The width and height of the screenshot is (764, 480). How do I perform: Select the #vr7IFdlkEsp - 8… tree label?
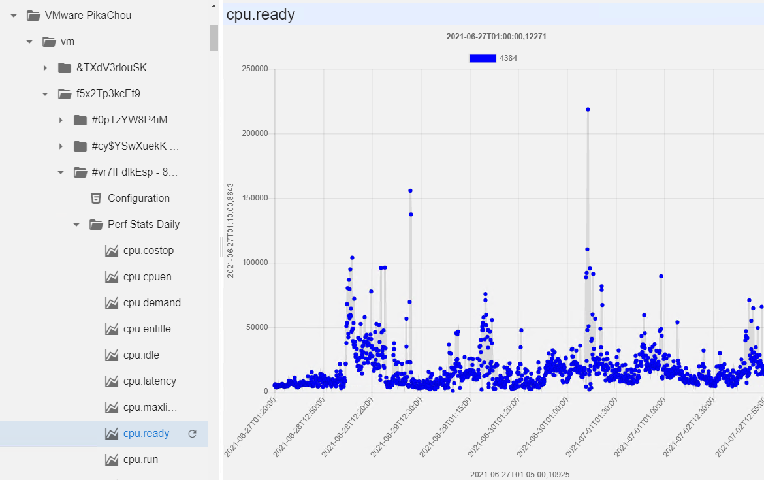point(135,172)
